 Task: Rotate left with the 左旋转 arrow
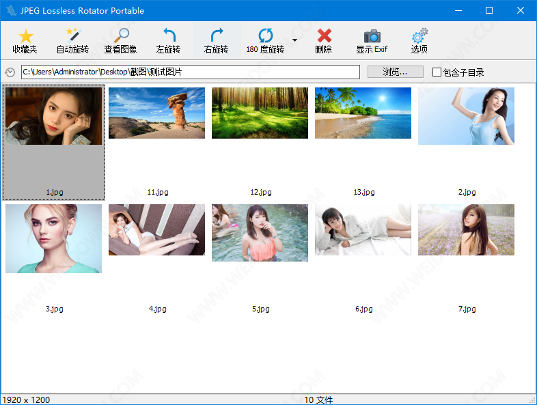pos(168,36)
